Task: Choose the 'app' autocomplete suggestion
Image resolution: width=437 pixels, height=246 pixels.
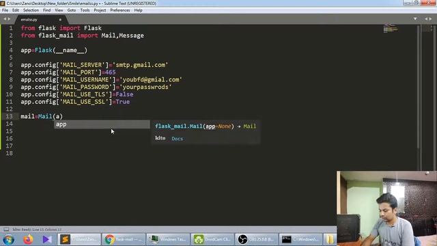Action: (102, 124)
